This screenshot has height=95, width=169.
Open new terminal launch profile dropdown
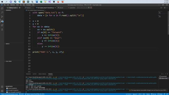point(163,74)
